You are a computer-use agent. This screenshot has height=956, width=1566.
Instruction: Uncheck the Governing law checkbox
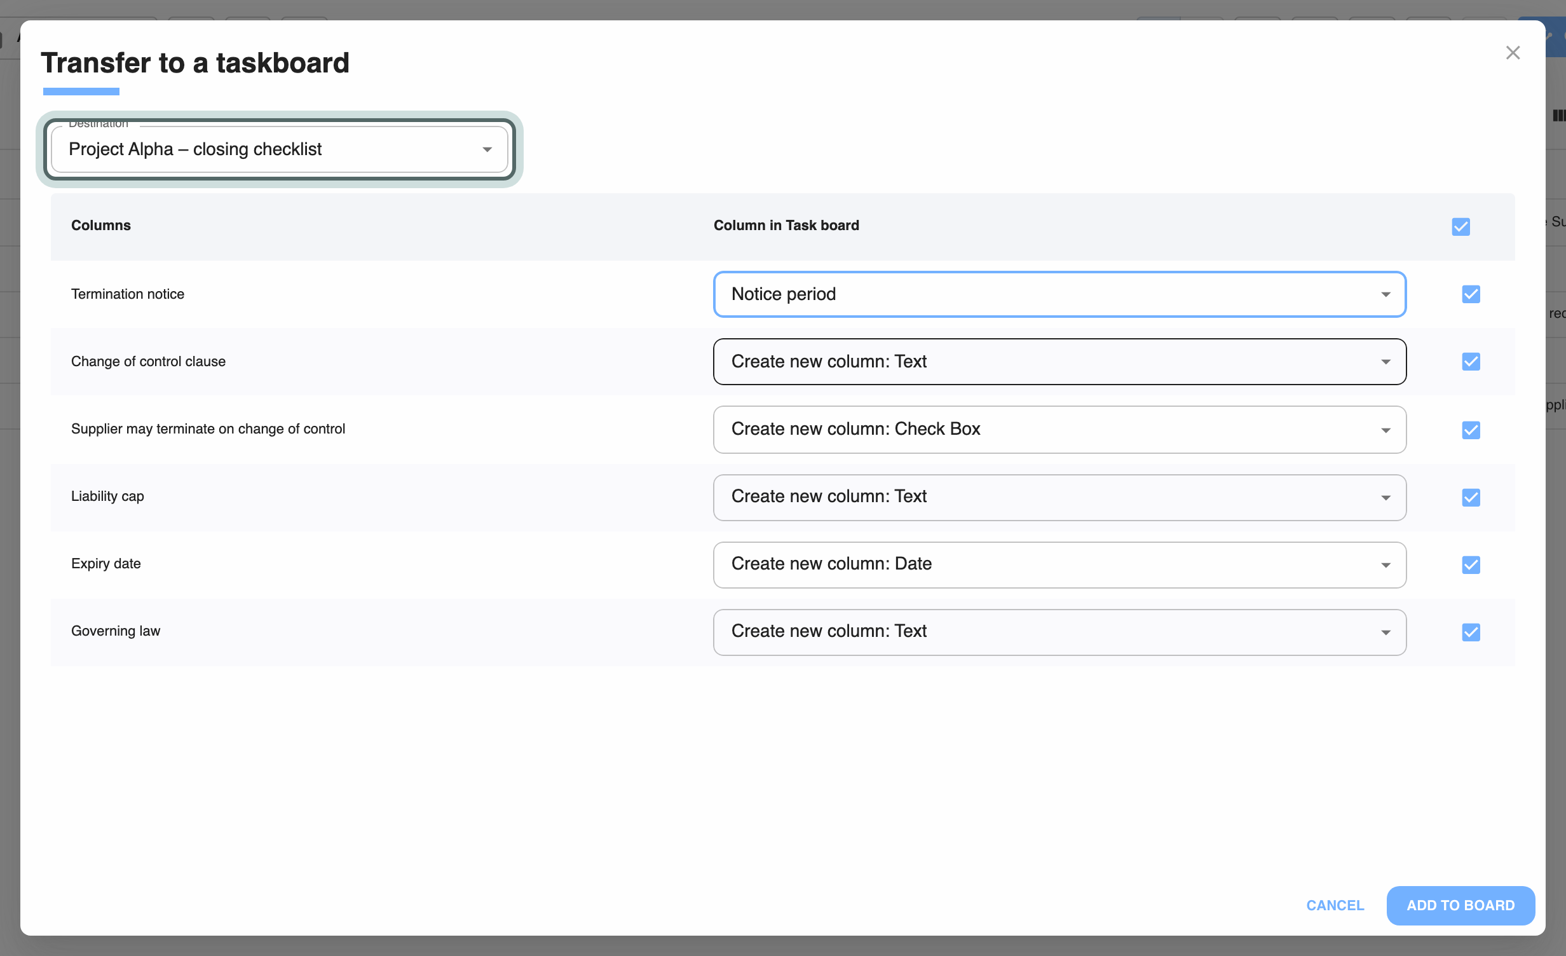[1471, 632]
